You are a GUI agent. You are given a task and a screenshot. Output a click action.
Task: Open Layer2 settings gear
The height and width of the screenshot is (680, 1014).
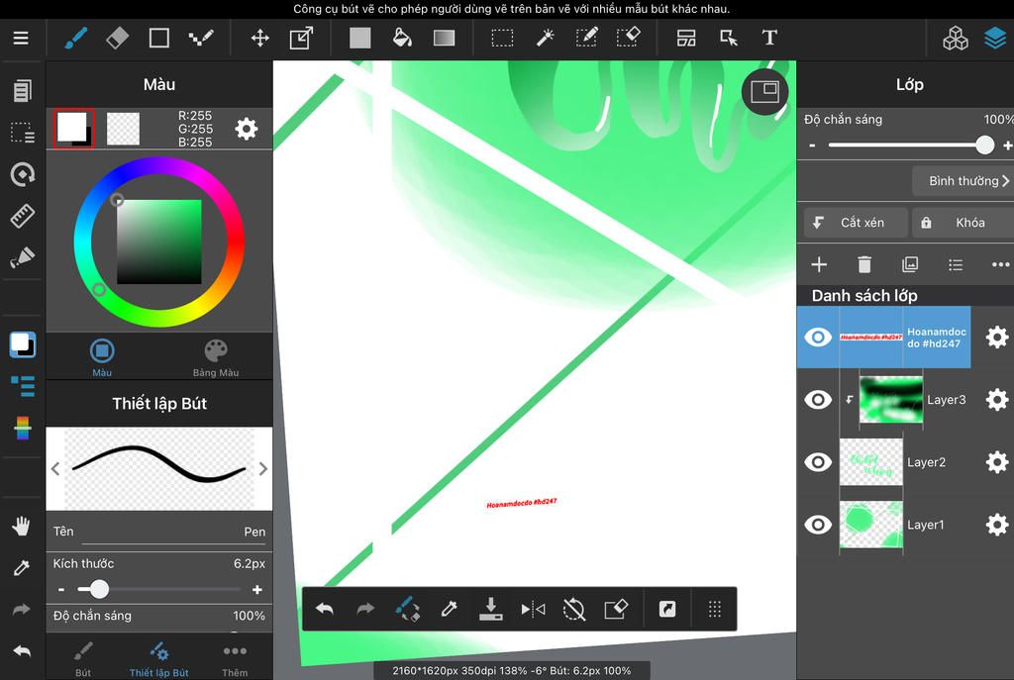[x=996, y=462]
